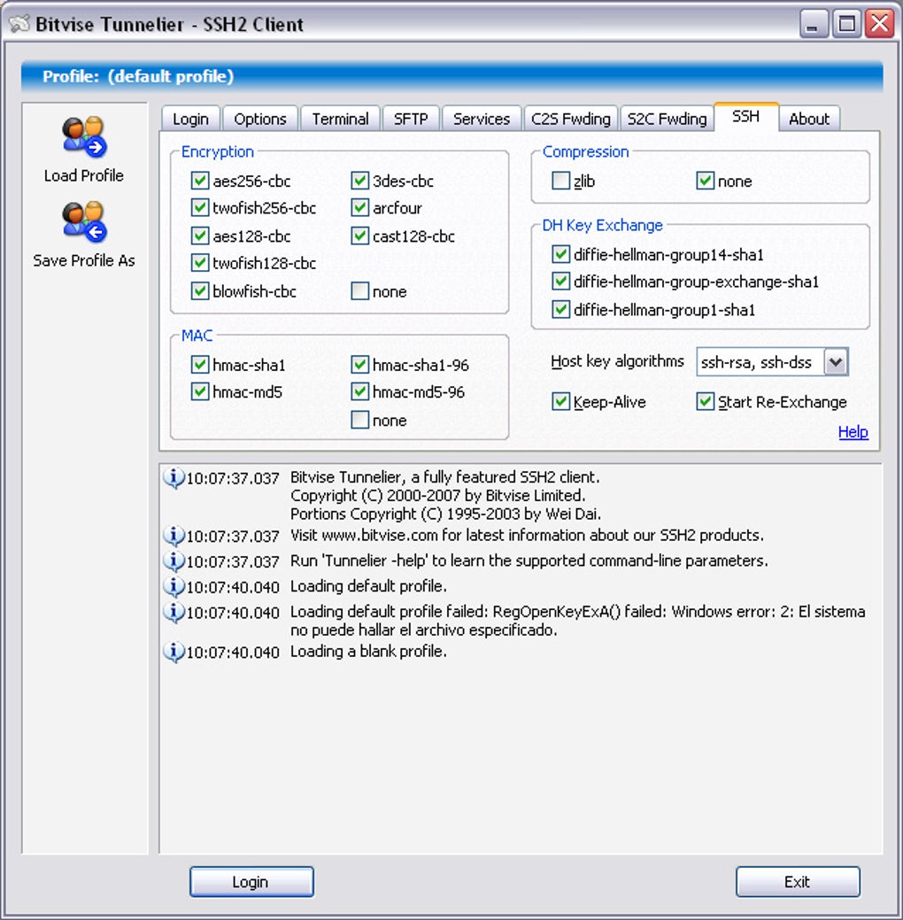Toggle diffie-hellman-group-exchange-sha1 checkbox

(560, 281)
